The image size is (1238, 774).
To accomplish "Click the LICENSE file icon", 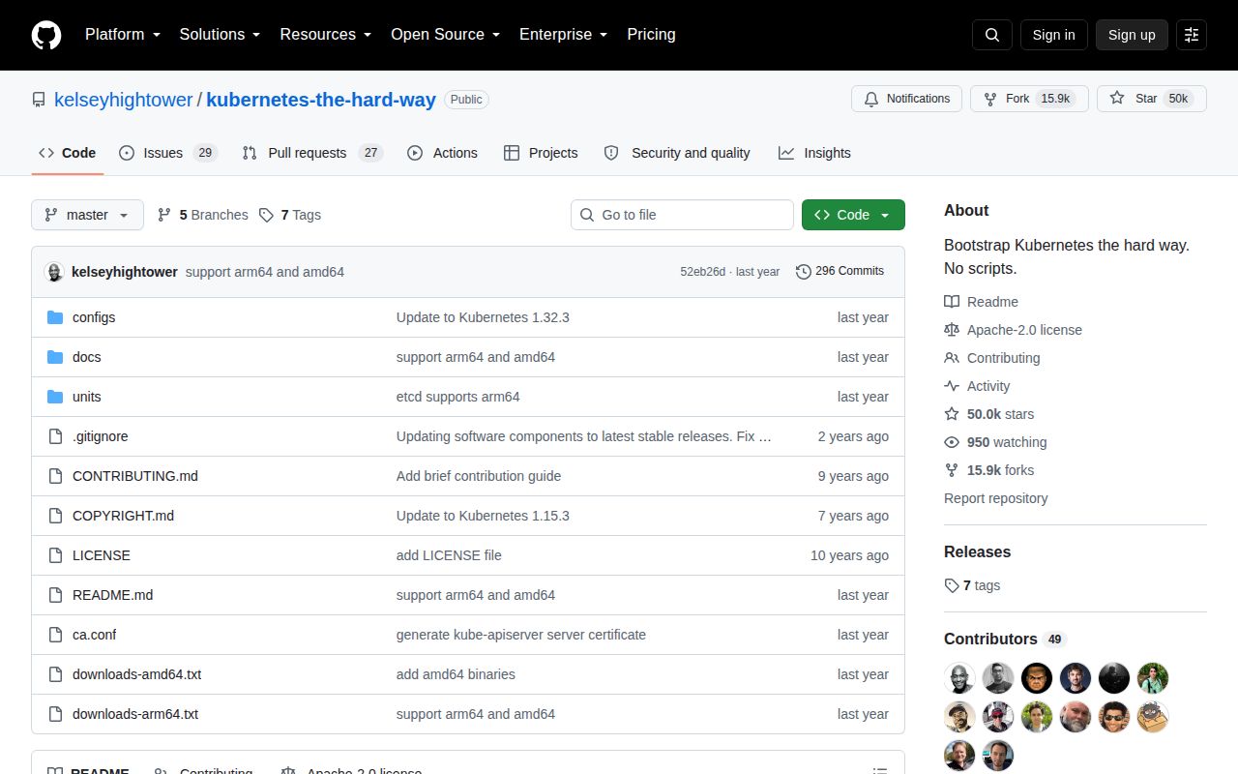I will click(55, 555).
